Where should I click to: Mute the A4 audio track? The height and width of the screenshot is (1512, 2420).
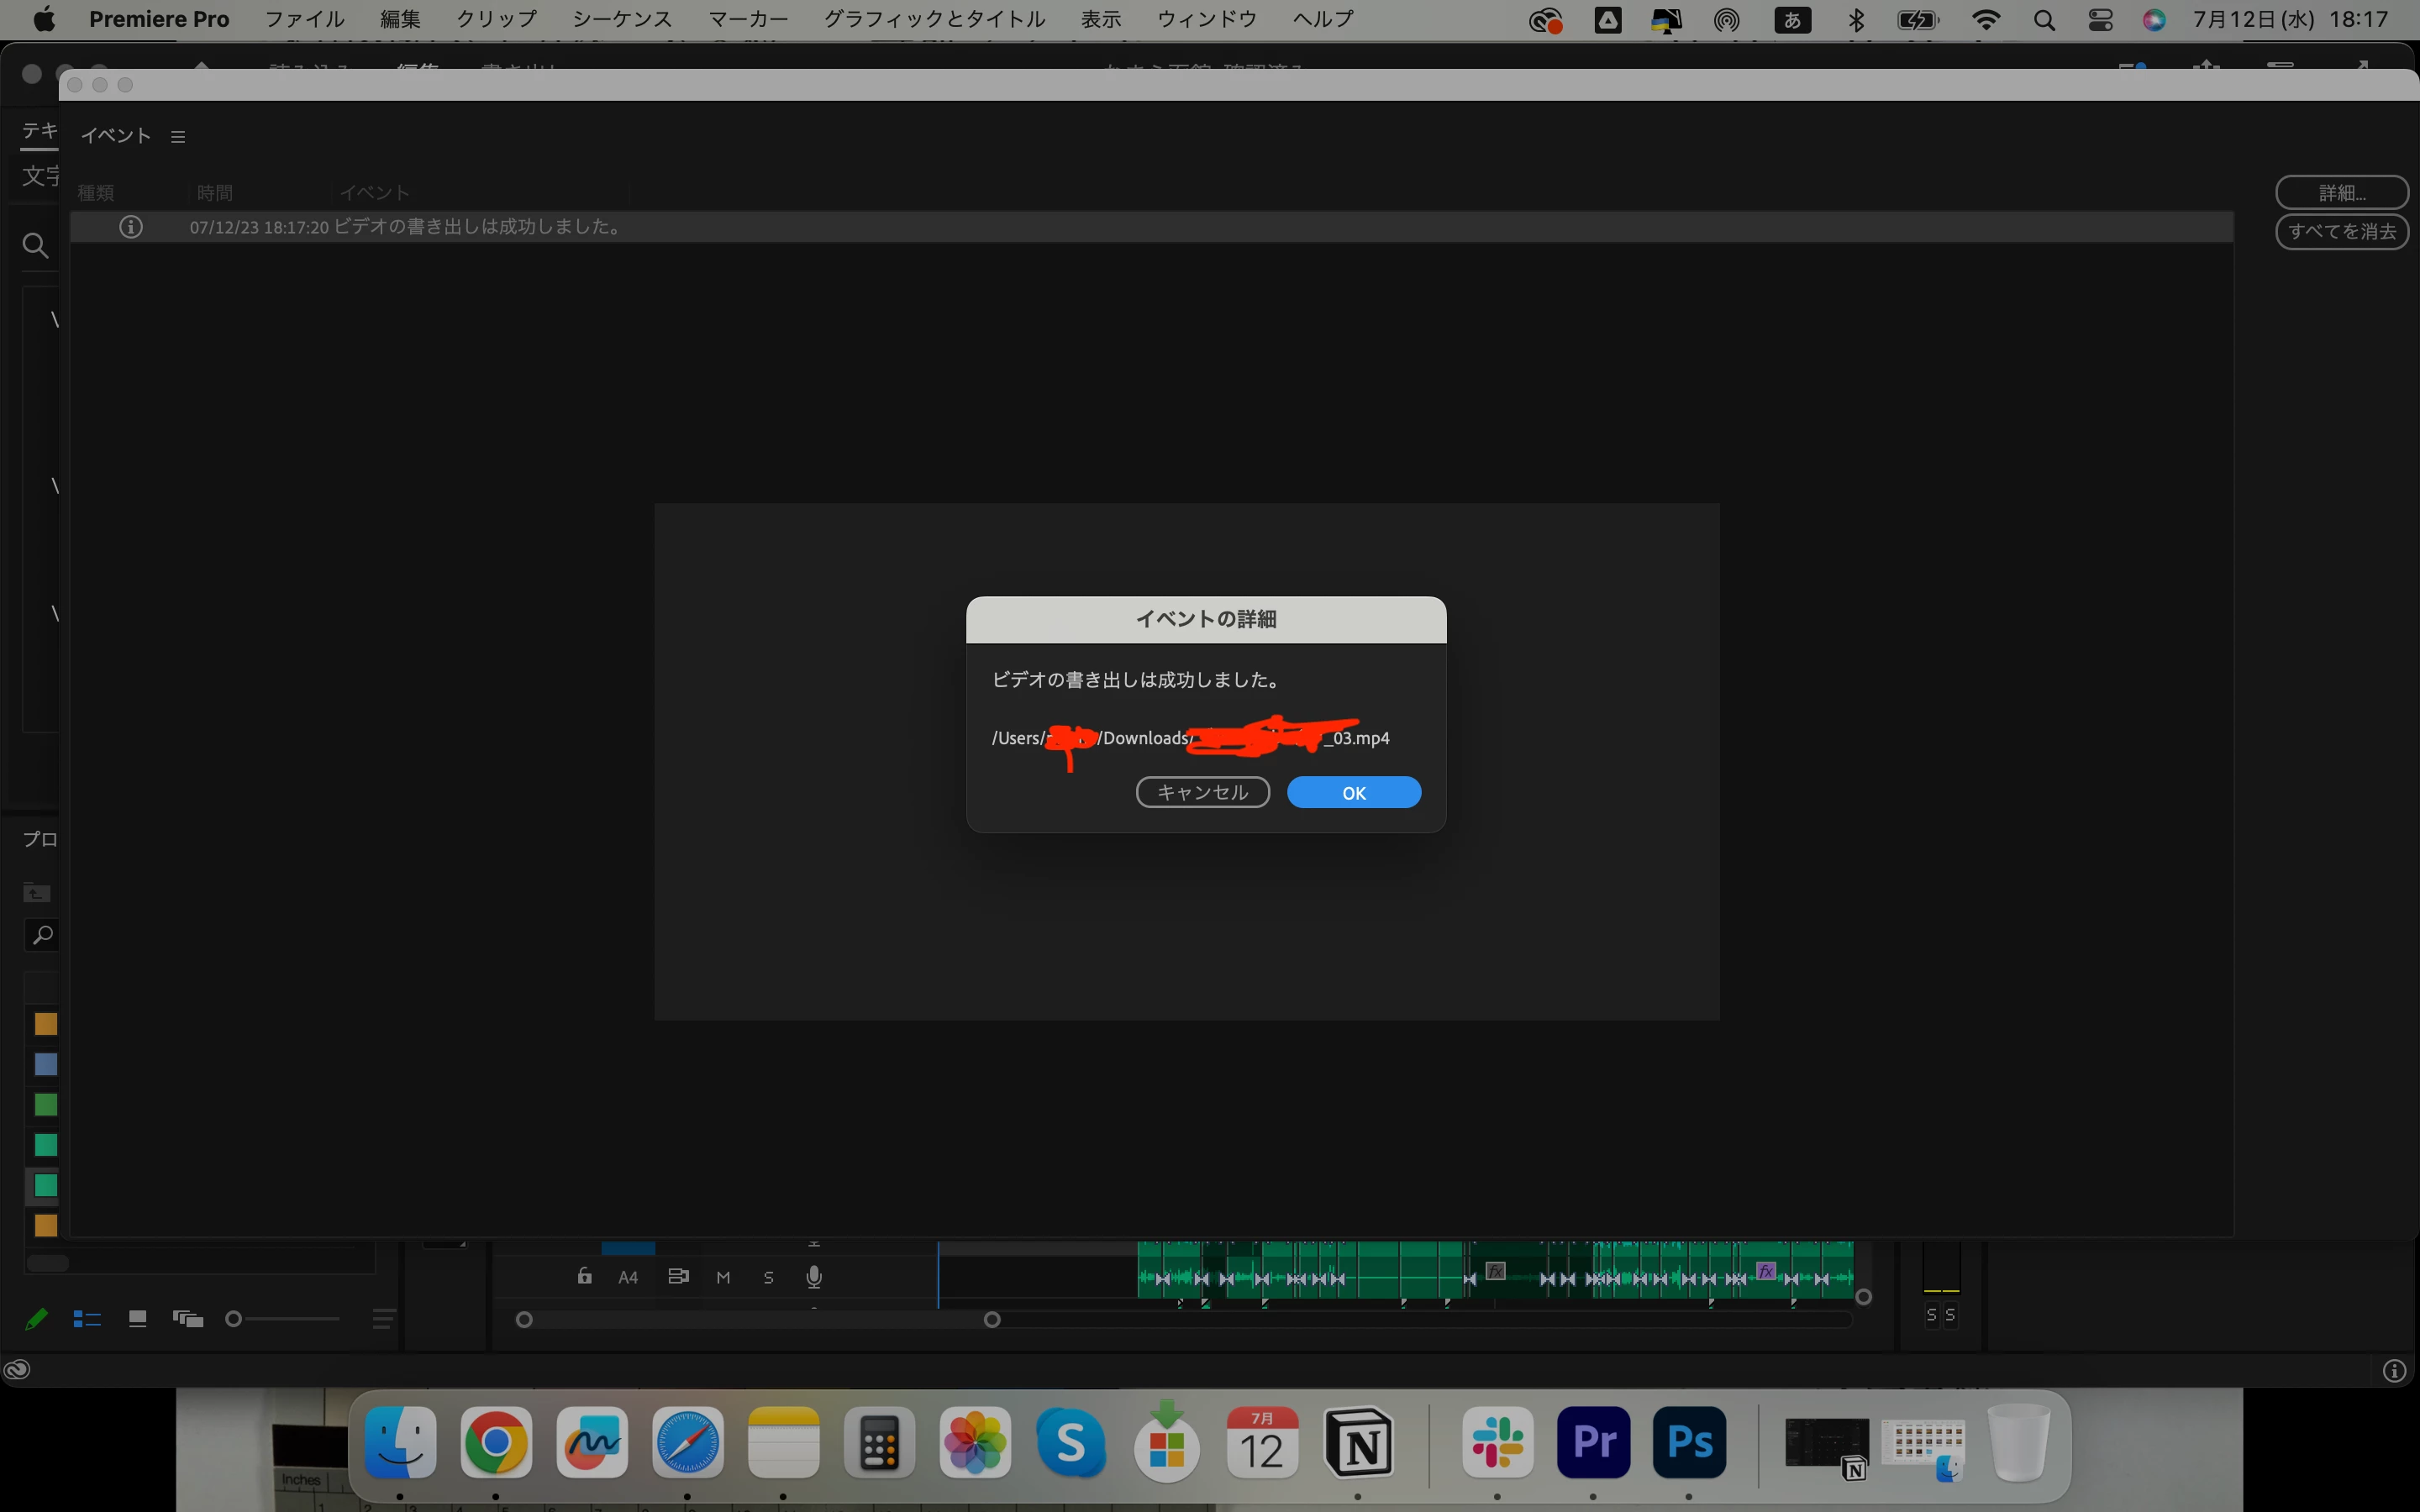[x=723, y=1277]
